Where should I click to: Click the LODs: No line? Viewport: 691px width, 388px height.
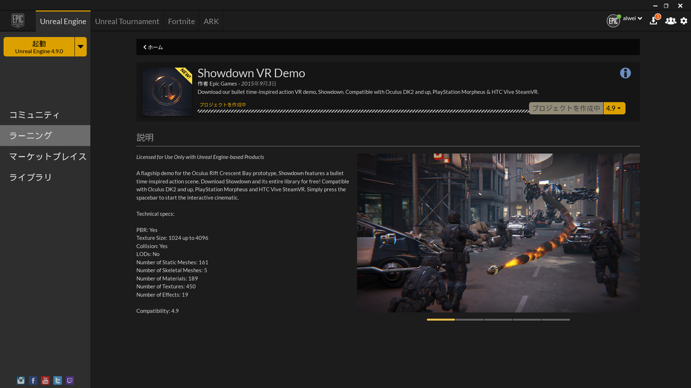click(148, 254)
